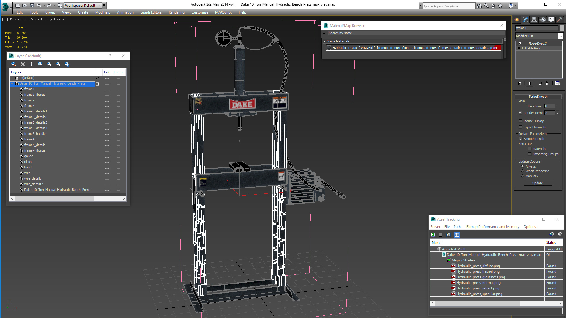Click the frame1 object color swatch
Viewport: 566px width, 318px height.
(562, 28)
